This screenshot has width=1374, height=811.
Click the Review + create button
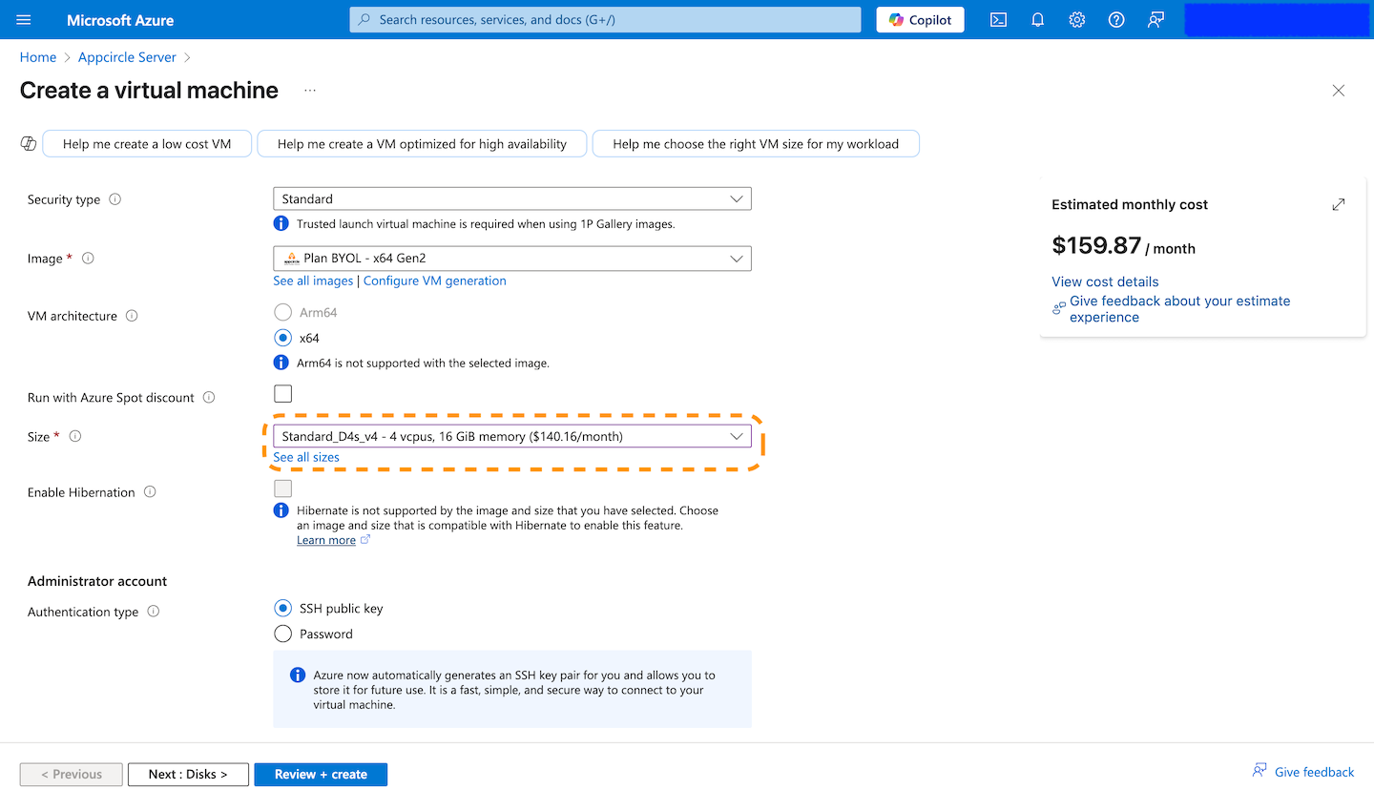point(321,774)
